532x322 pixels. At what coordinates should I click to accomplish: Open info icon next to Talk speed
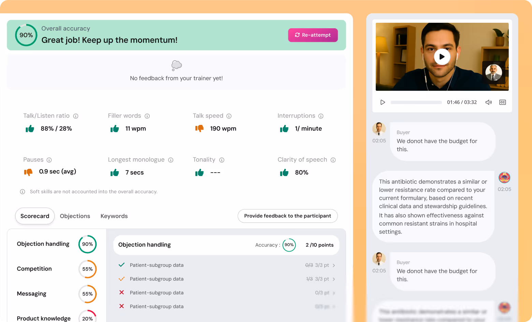click(x=229, y=116)
